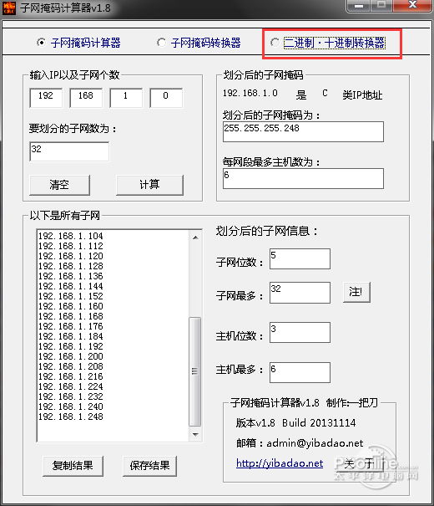Click the 清空 button
The image size is (434, 506).
click(59, 185)
